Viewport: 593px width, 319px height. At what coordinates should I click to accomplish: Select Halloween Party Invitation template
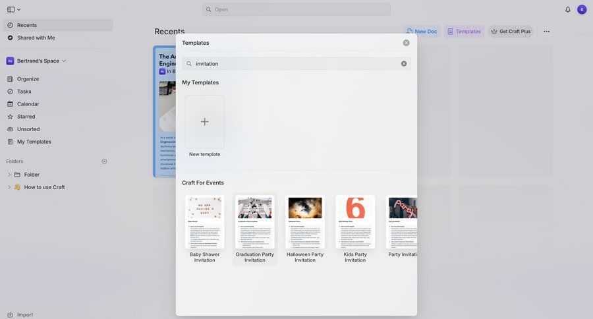[305, 229]
